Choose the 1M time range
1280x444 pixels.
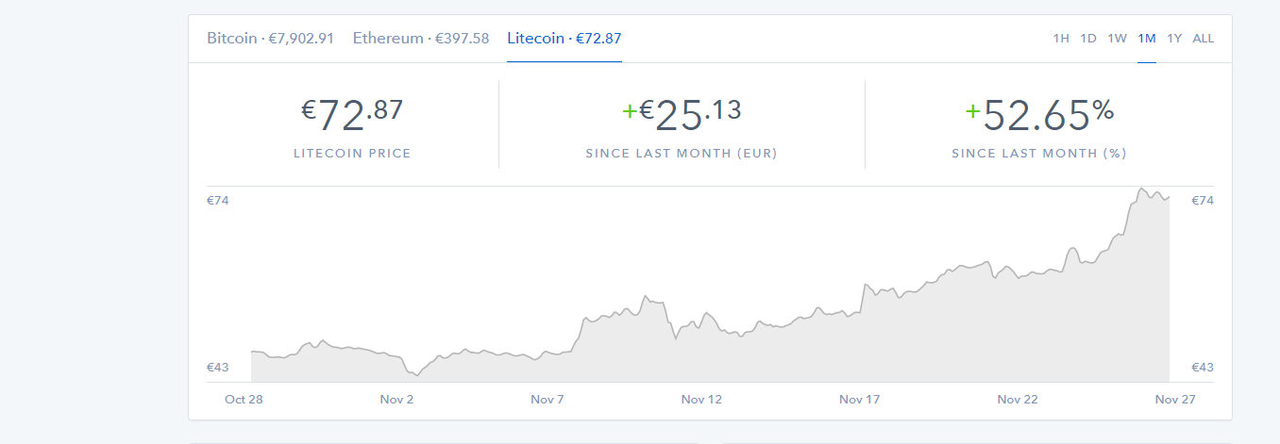pos(1147,39)
